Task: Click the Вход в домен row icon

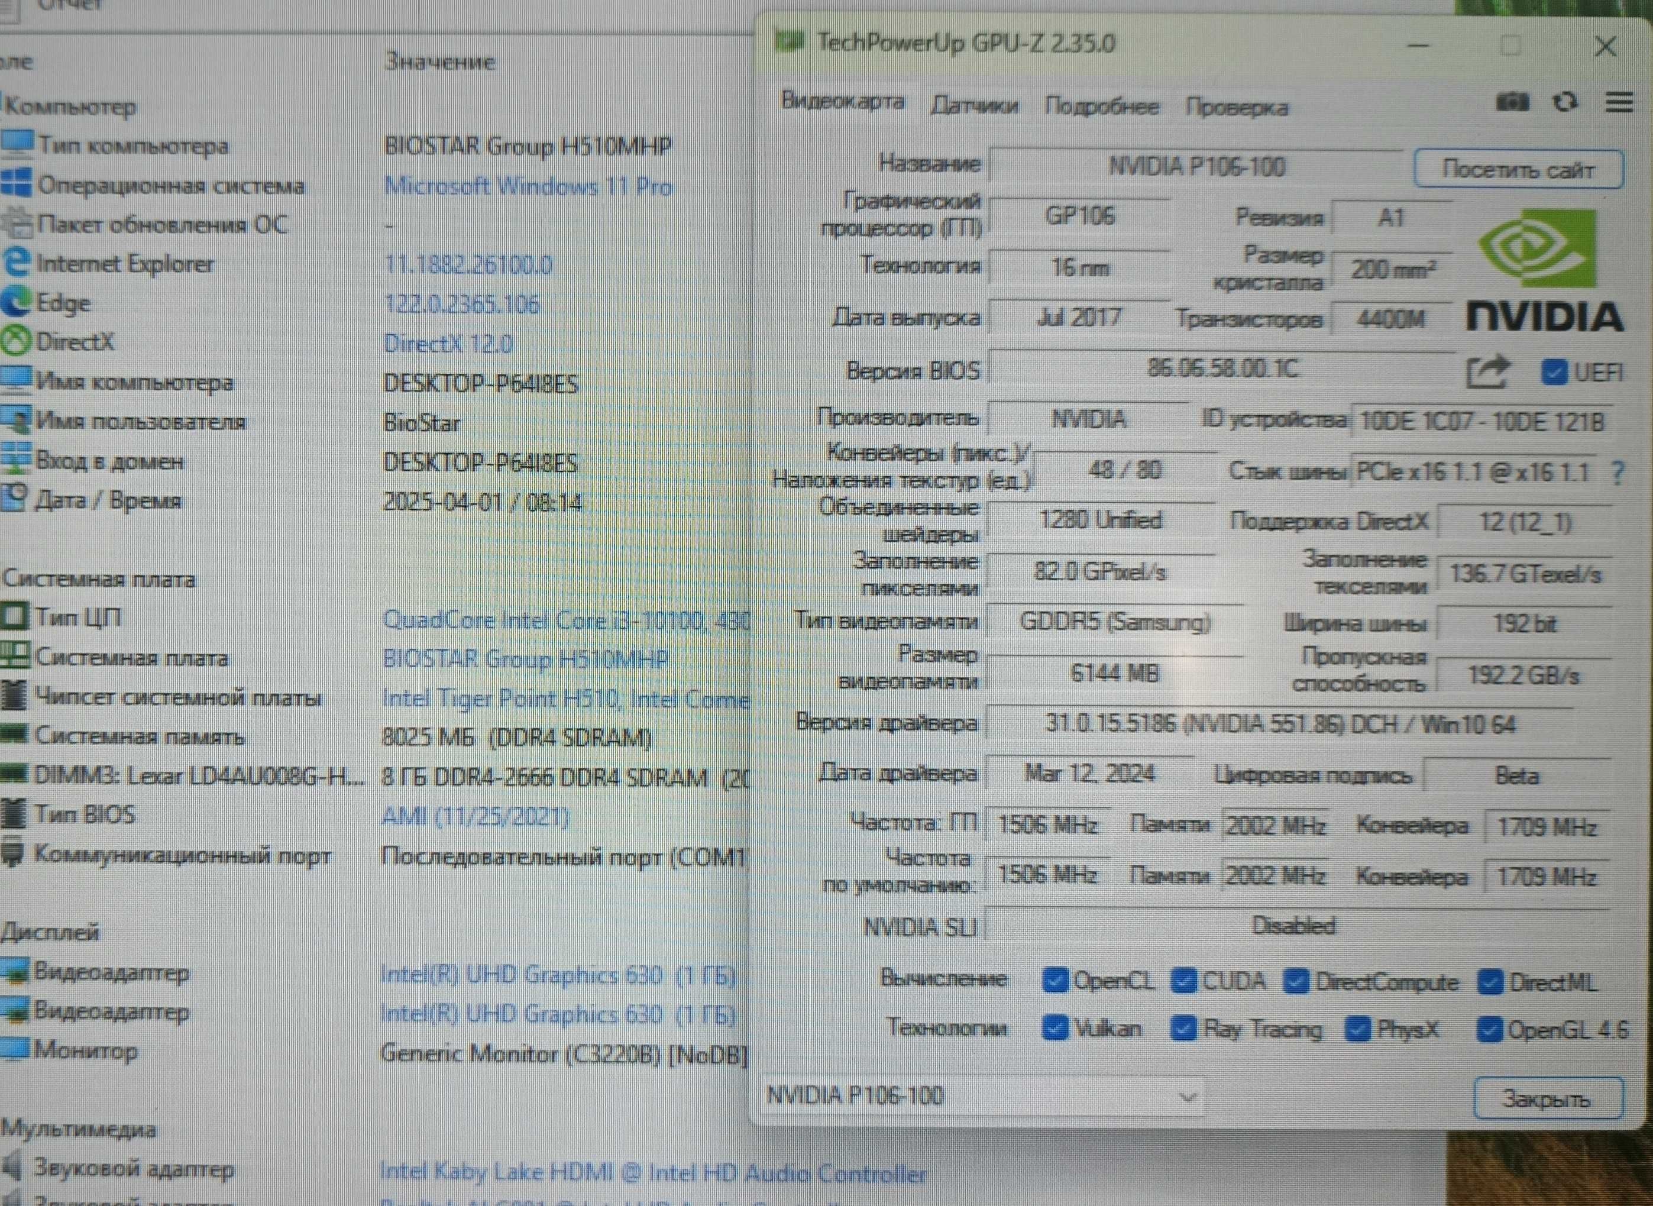Action: click(x=16, y=458)
